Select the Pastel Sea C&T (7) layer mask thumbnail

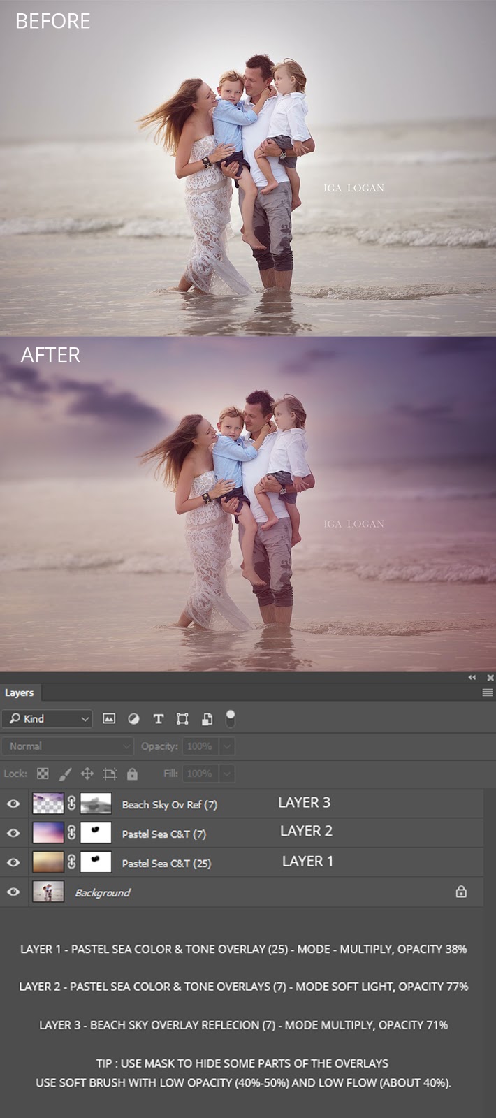tap(96, 833)
